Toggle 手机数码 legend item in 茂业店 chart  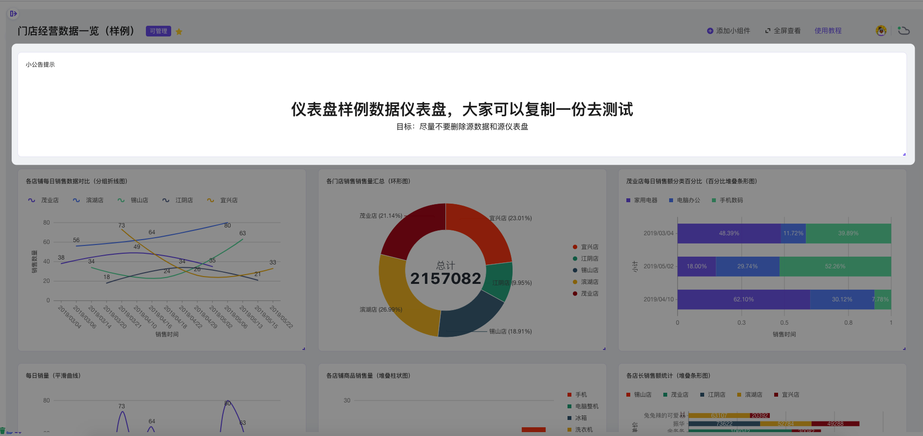click(727, 200)
